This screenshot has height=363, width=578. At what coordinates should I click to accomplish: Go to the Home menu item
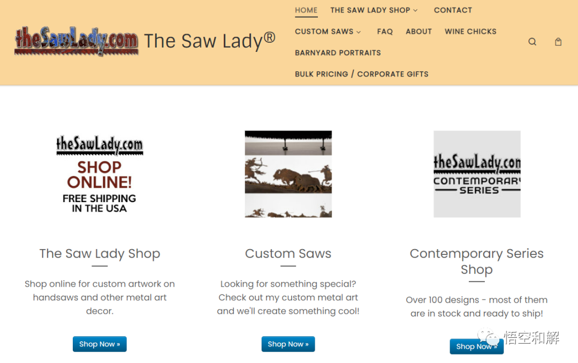click(x=306, y=10)
